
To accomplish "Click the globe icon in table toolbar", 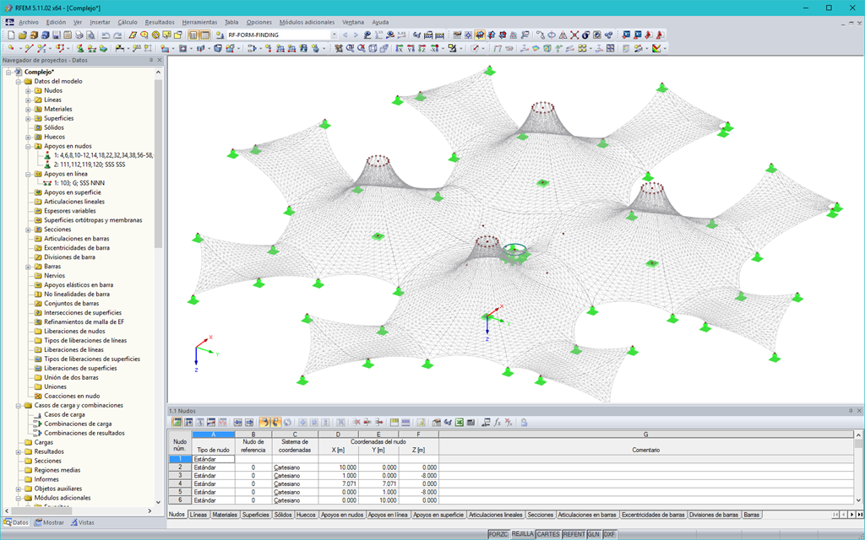I will 287,422.
